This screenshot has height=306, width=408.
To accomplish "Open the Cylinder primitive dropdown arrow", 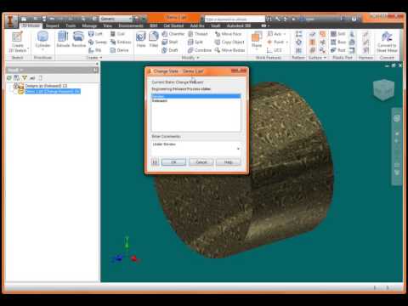I will (x=42, y=49).
